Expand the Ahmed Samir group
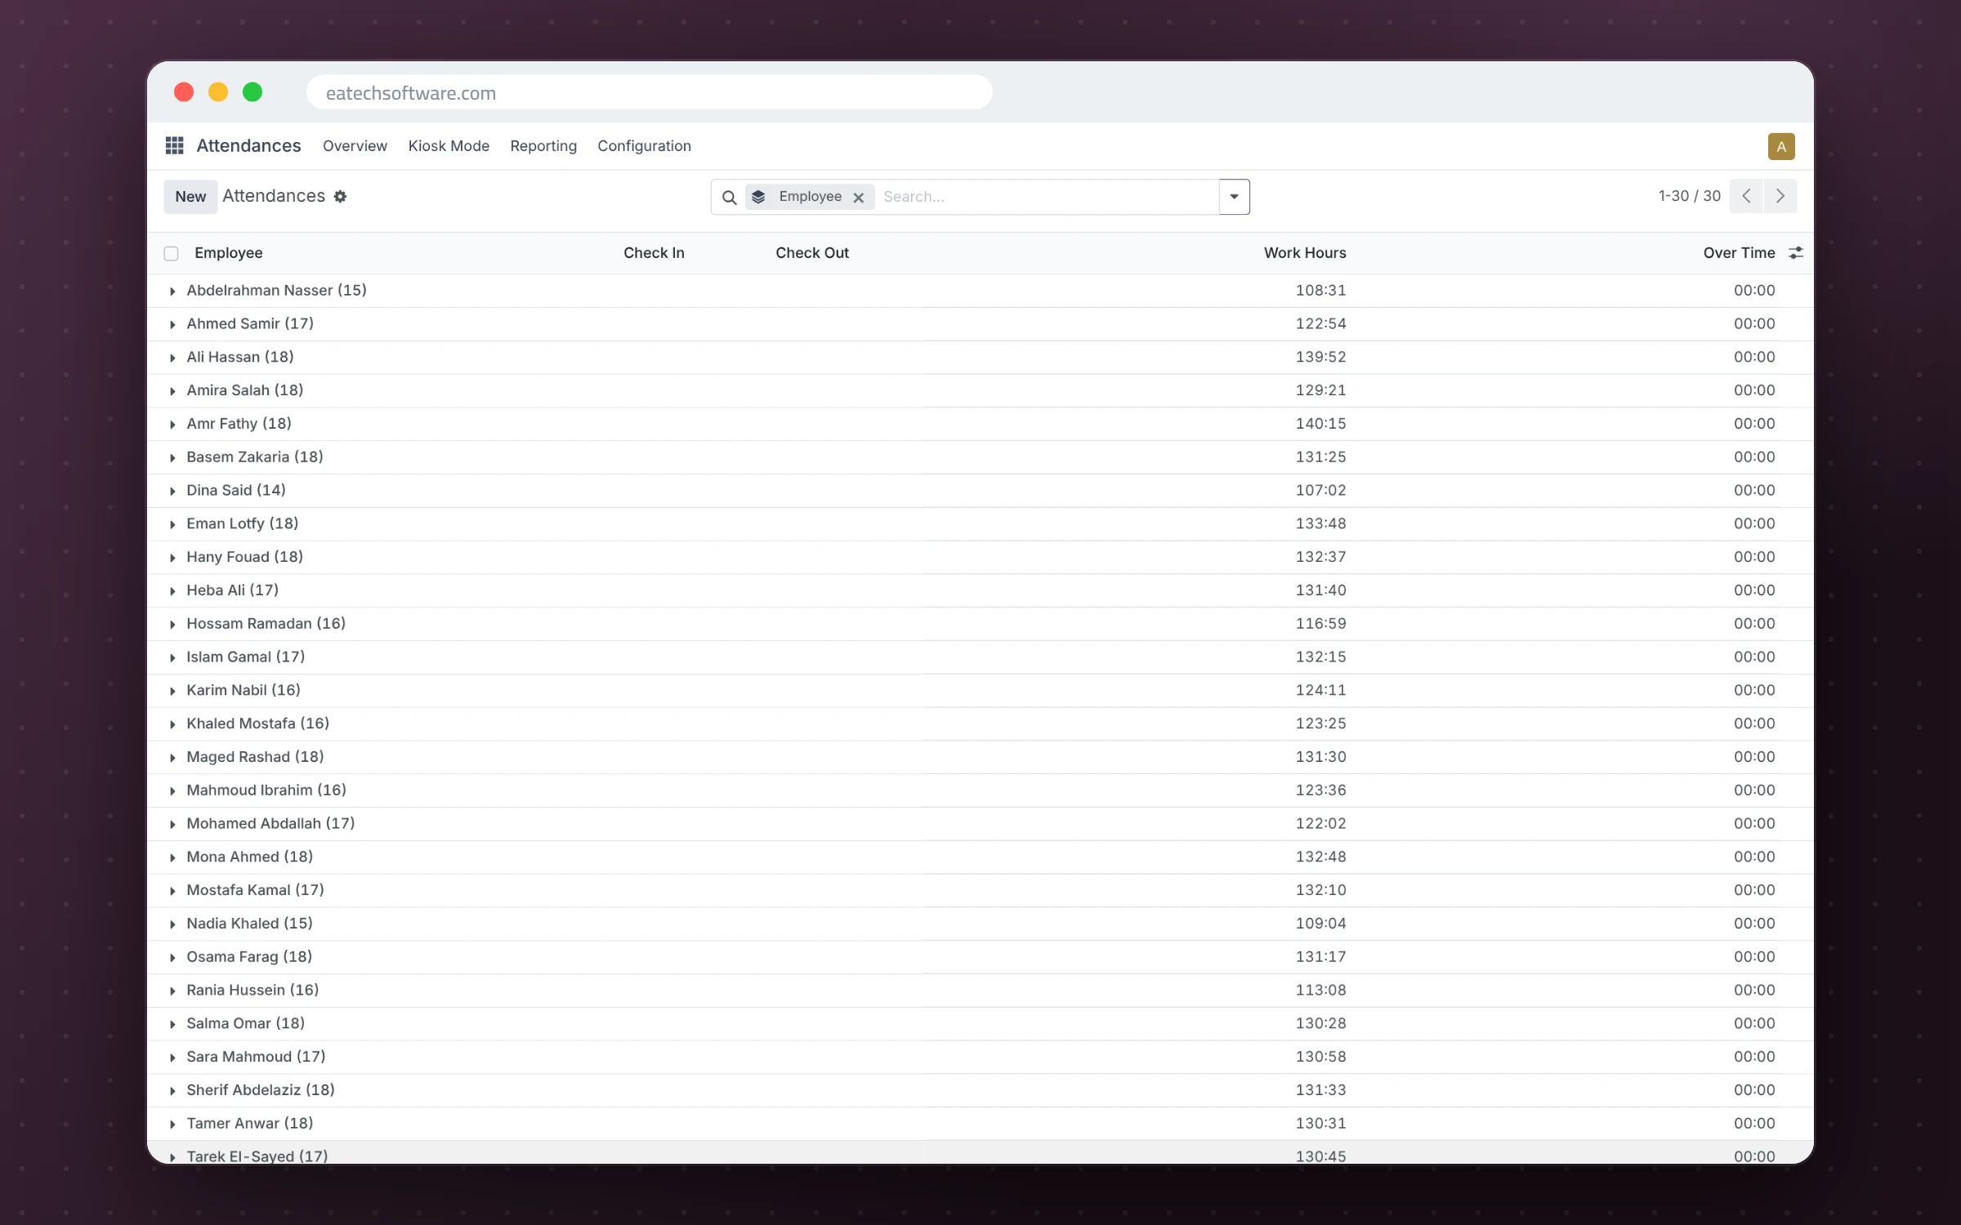The width and height of the screenshot is (1961, 1225). pyautogui.click(x=172, y=324)
